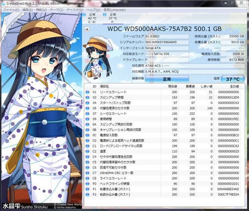
Task: Click the しきい値 column header
Action: coord(207,87)
